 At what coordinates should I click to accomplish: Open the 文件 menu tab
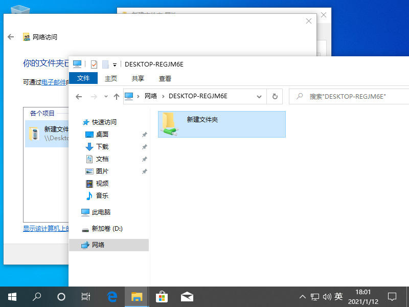click(83, 78)
